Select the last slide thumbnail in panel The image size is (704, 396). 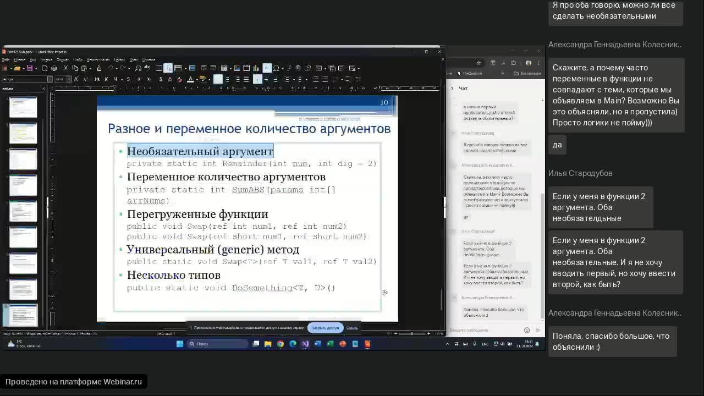pos(23,315)
